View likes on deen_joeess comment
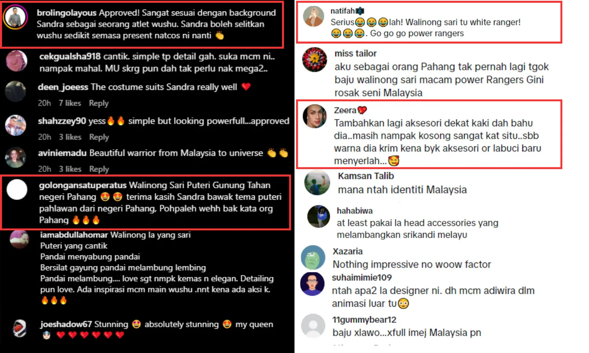 70,103
